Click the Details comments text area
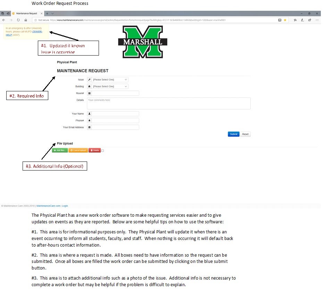 click(x=168, y=103)
